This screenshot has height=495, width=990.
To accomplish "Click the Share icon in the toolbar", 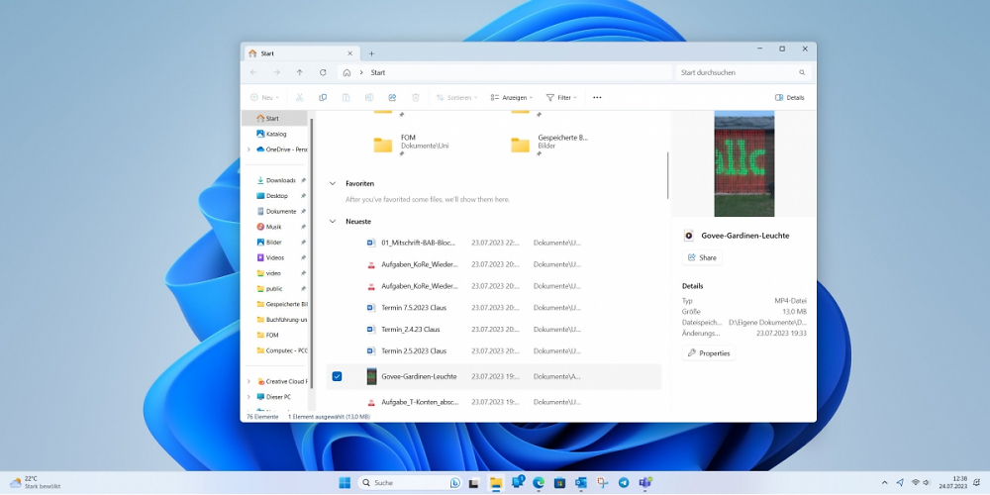I will click(x=392, y=98).
